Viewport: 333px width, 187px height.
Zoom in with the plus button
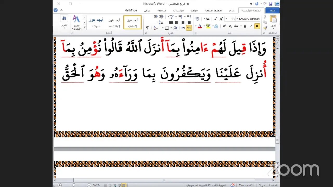pyautogui.click(x=60, y=185)
